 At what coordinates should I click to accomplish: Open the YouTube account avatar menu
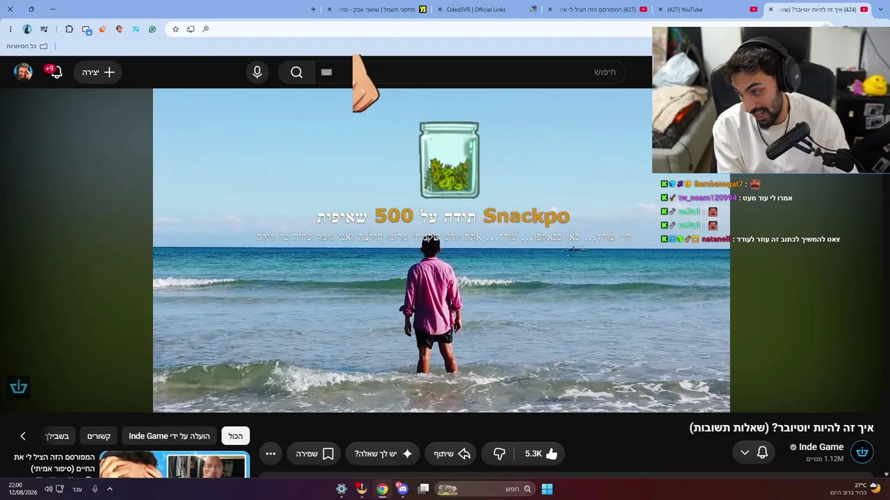[x=23, y=72]
